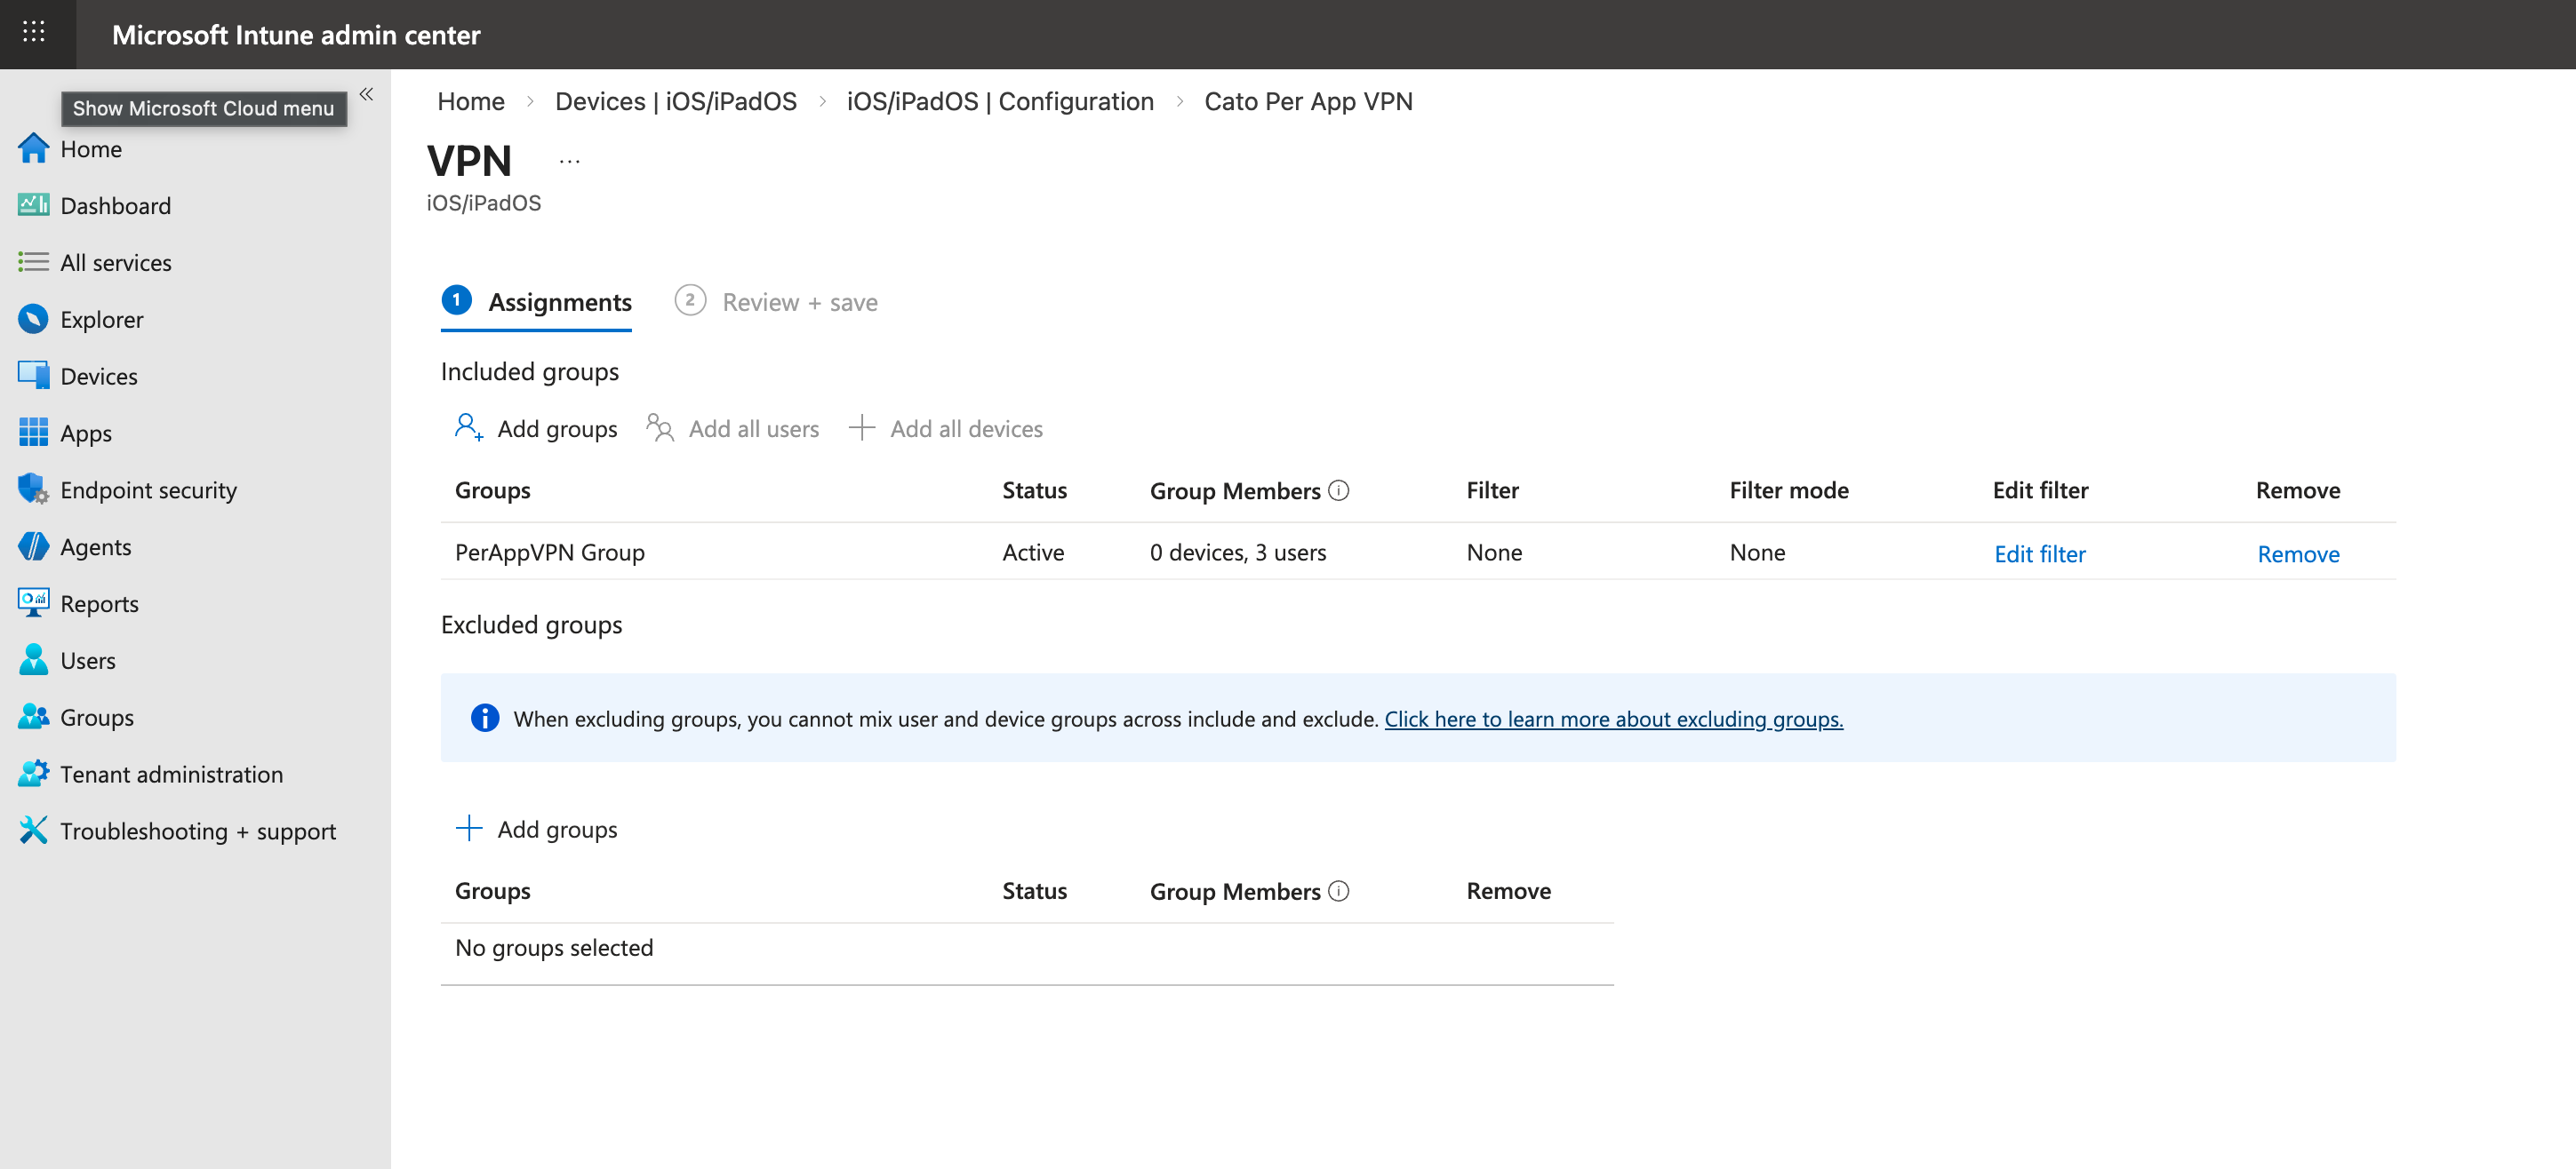The height and width of the screenshot is (1169, 2576).
Task: Select Endpoint security in the sidebar
Action: coord(149,490)
